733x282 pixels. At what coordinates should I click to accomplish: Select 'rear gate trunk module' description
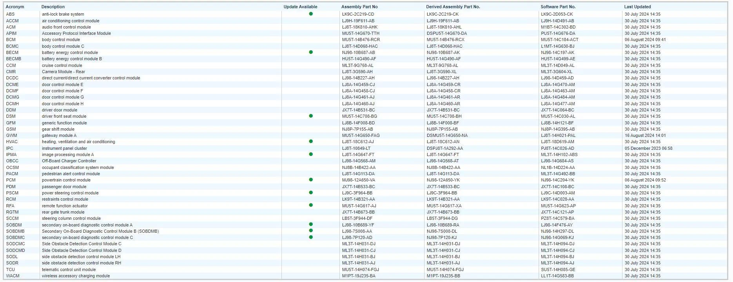point(63,212)
